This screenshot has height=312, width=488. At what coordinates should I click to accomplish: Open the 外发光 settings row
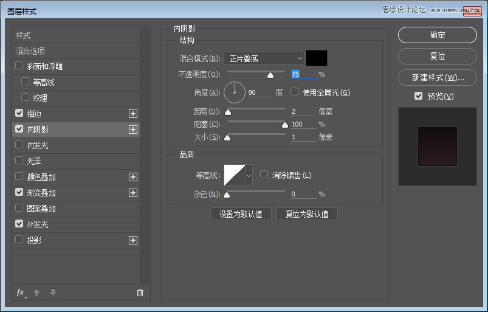(x=76, y=224)
